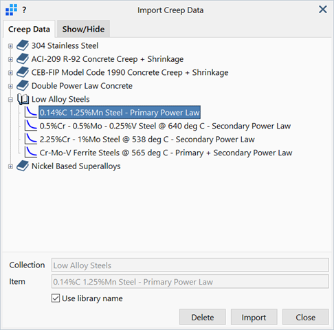This screenshot has width=334, height=330.
Task: Click the open book icon for Low Alloy Steels
Action: click(x=23, y=99)
